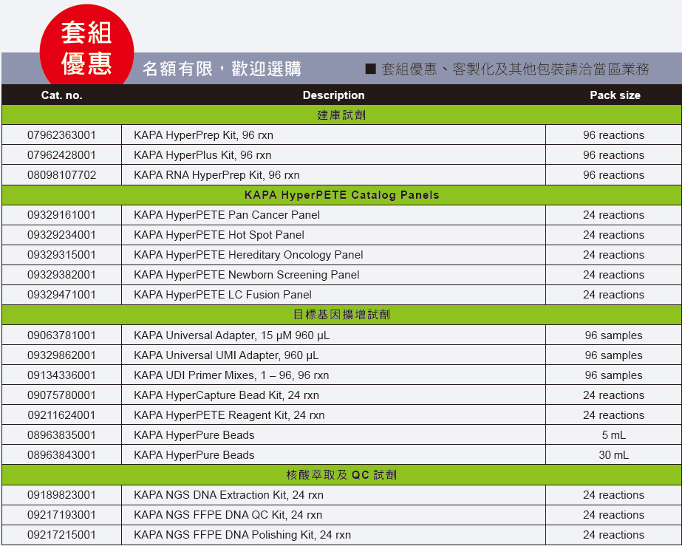Viewport: 682px width, 546px height.
Task: Click KAPA HyperCapture Bead Kit description
Action: point(226,395)
